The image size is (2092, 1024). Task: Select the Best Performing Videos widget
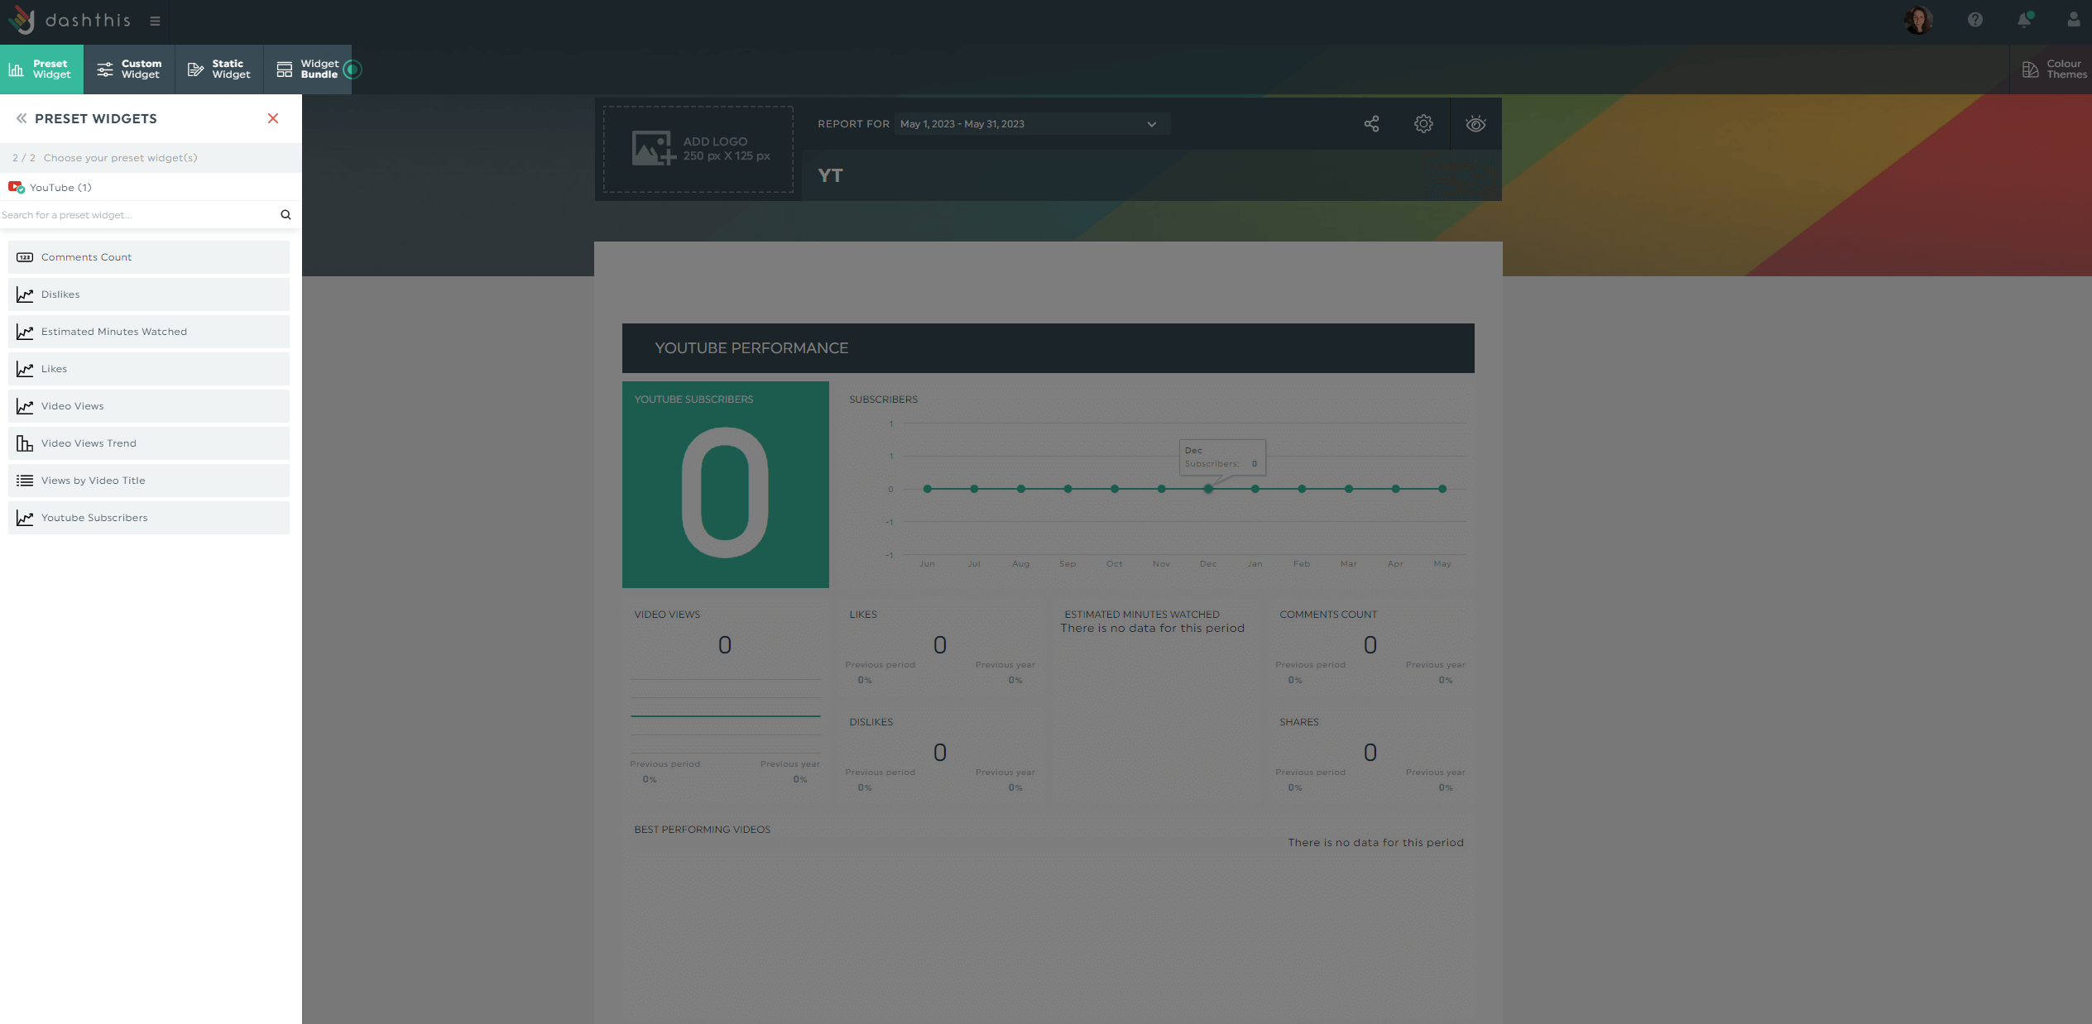point(1048,918)
